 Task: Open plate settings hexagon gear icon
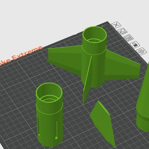[142, 51]
